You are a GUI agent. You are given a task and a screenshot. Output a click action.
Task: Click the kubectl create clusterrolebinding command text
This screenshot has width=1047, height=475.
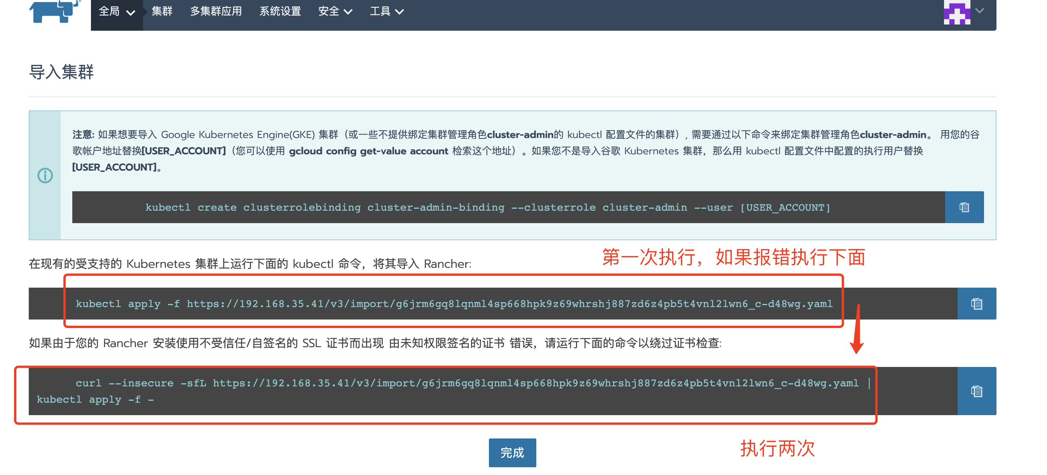[x=488, y=208]
